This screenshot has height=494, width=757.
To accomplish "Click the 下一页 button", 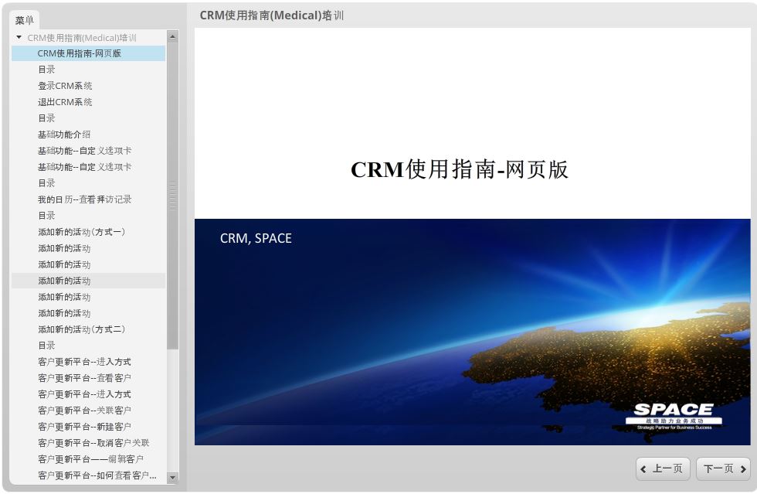I will pos(720,468).
